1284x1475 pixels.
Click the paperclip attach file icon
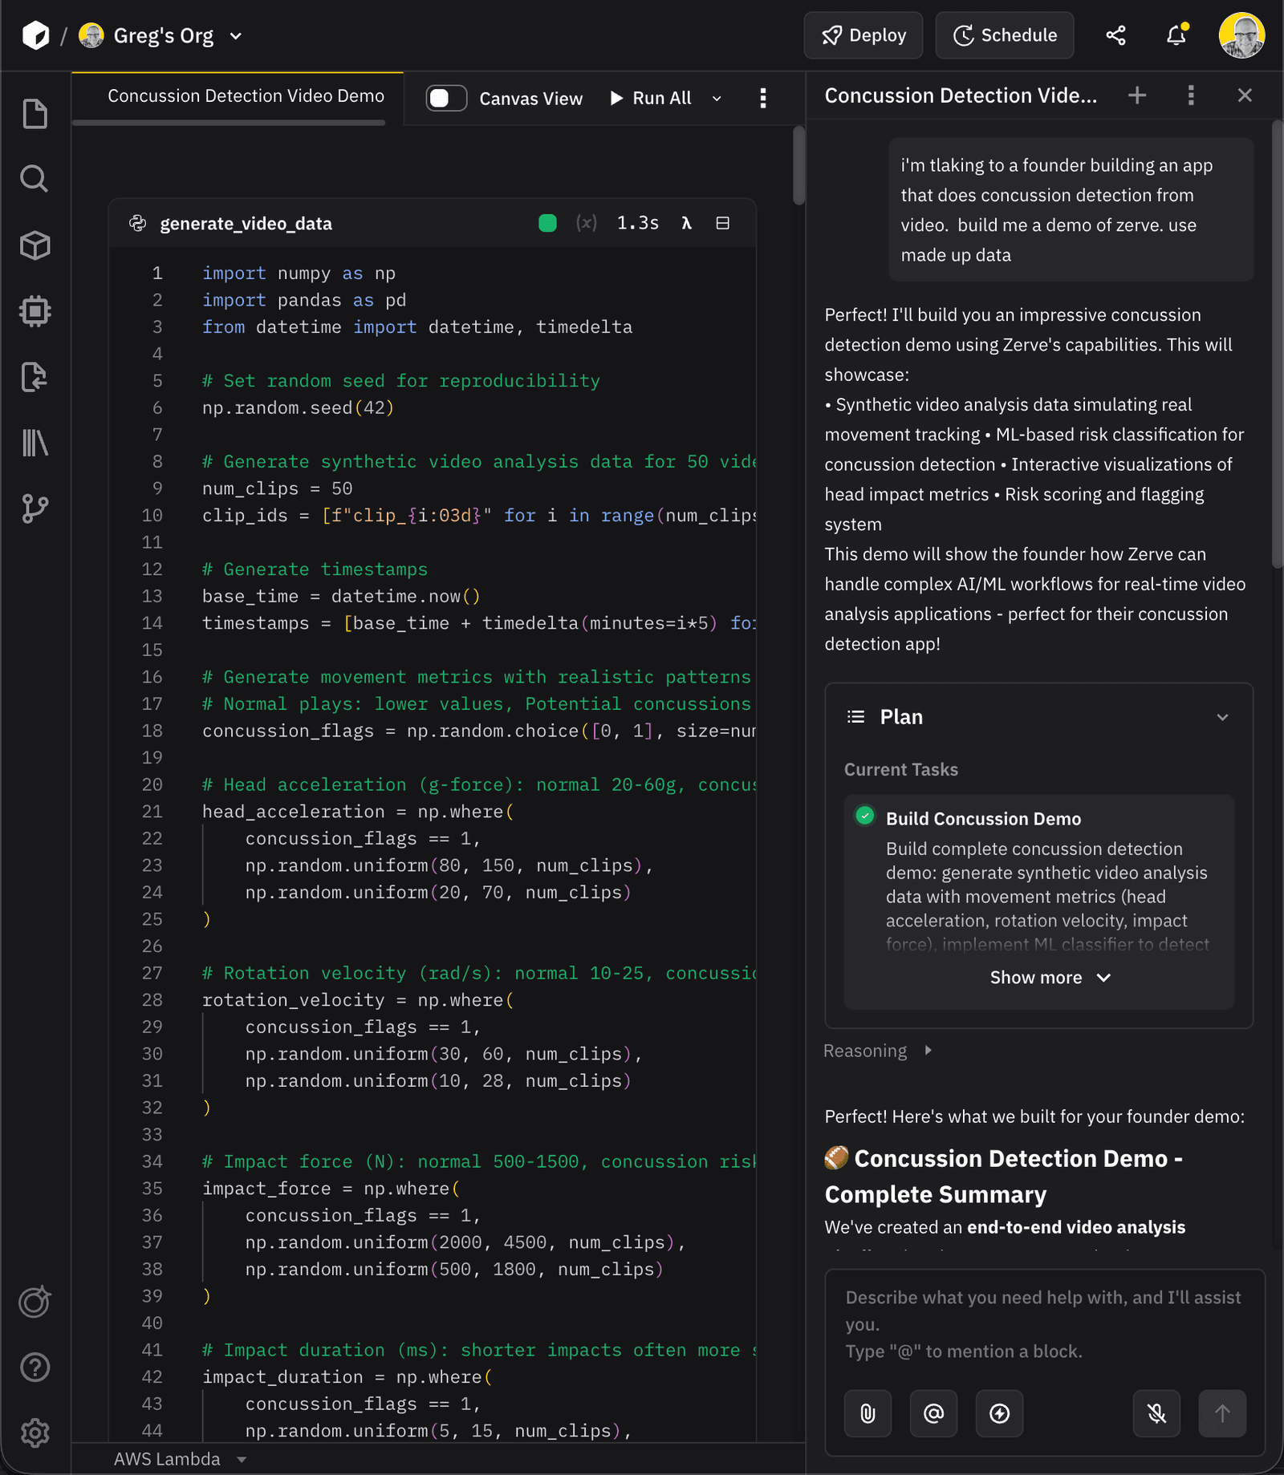[868, 1413]
